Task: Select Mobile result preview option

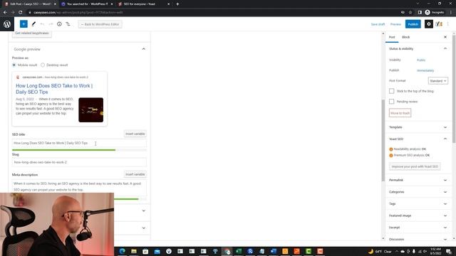Action: click(14, 65)
